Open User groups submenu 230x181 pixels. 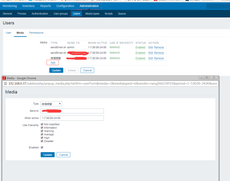(61, 14)
